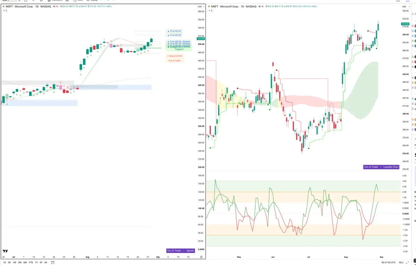Select the 5D time range
416x265 pixels.
[x=9, y=263]
